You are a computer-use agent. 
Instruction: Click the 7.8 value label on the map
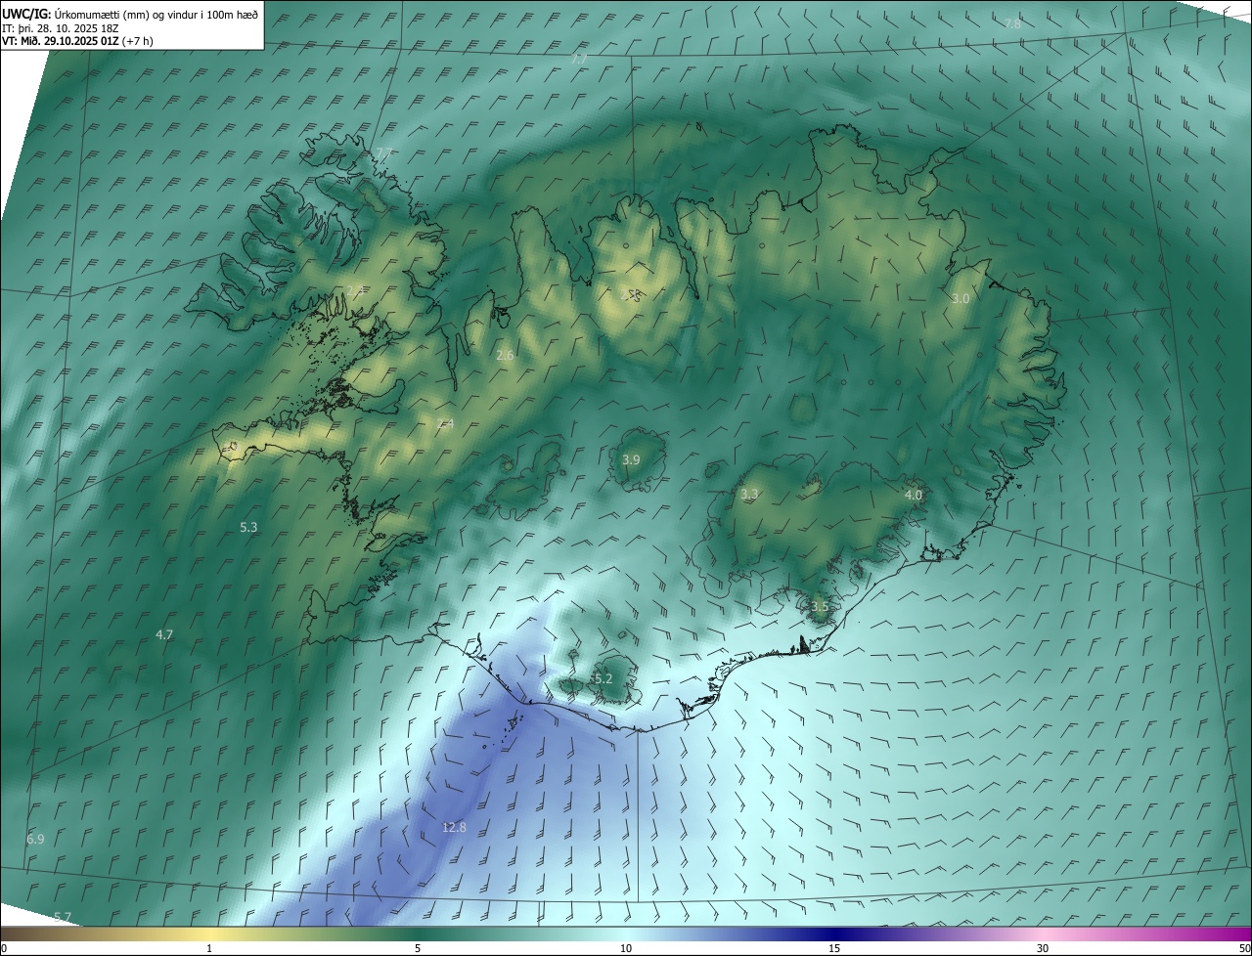1013,22
